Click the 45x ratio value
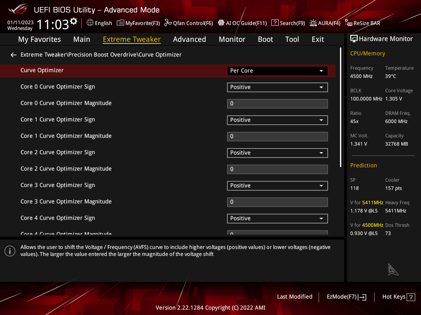421x315 pixels. pos(354,121)
